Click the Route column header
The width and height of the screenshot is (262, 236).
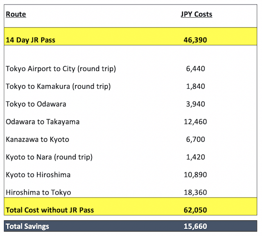click(16, 14)
